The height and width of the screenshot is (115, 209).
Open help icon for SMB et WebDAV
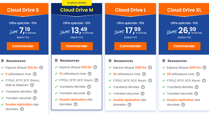click(x=32, y=85)
